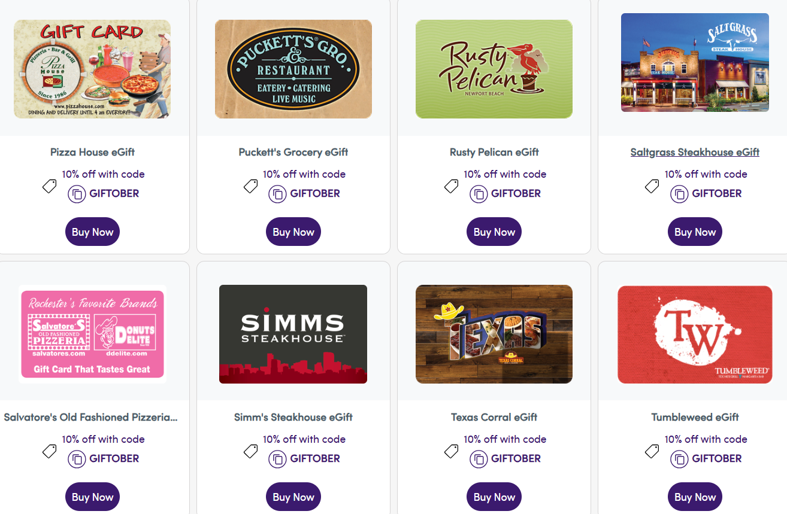The image size is (787, 514).
Task: Click Buy Now for Texas Corral eGift
Action: click(x=494, y=497)
